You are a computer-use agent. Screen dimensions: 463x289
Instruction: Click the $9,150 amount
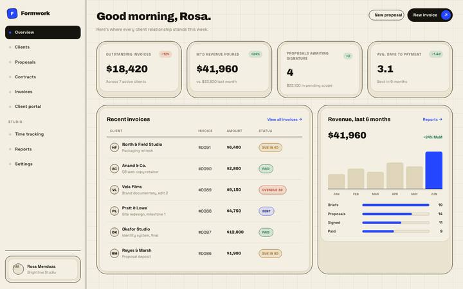pyautogui.click(x=234, y=189)
